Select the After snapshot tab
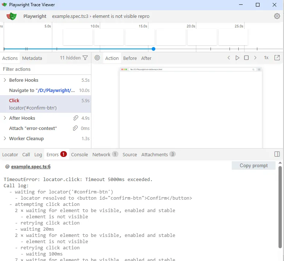This screenshot has width=284, height=261. click(146, 58)
